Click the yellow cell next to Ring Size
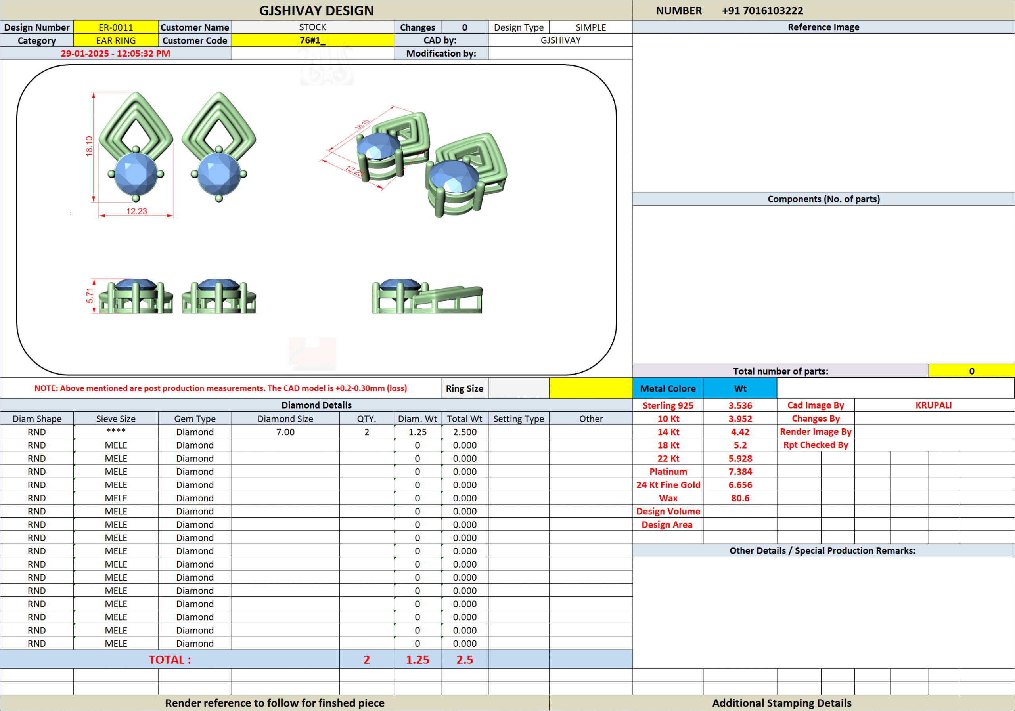 coord(591,388)
